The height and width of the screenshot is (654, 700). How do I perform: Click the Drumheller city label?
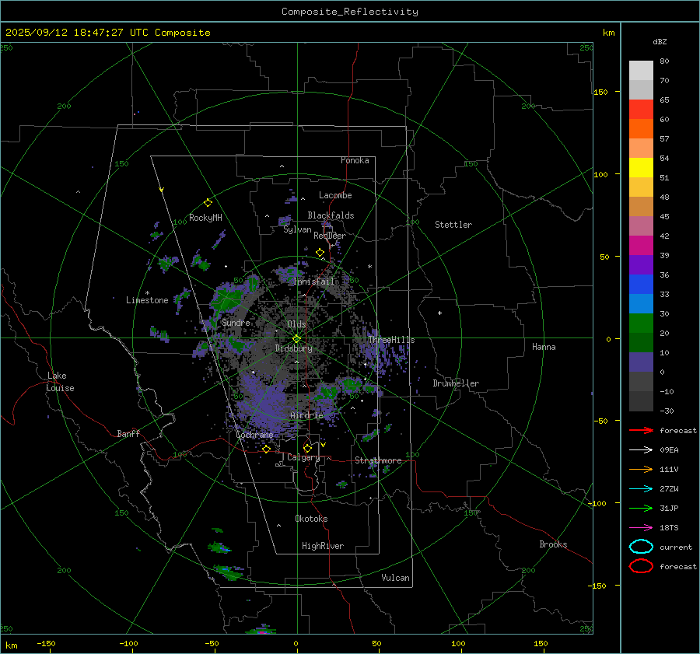pos(456,383)
